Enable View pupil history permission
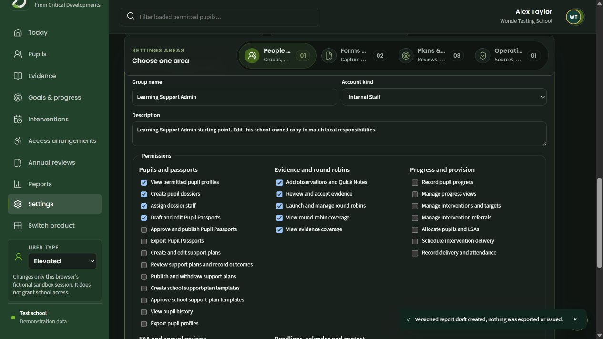Image resolution: width=603 pixels, height=339 pixels. click(x=144, y=312)
